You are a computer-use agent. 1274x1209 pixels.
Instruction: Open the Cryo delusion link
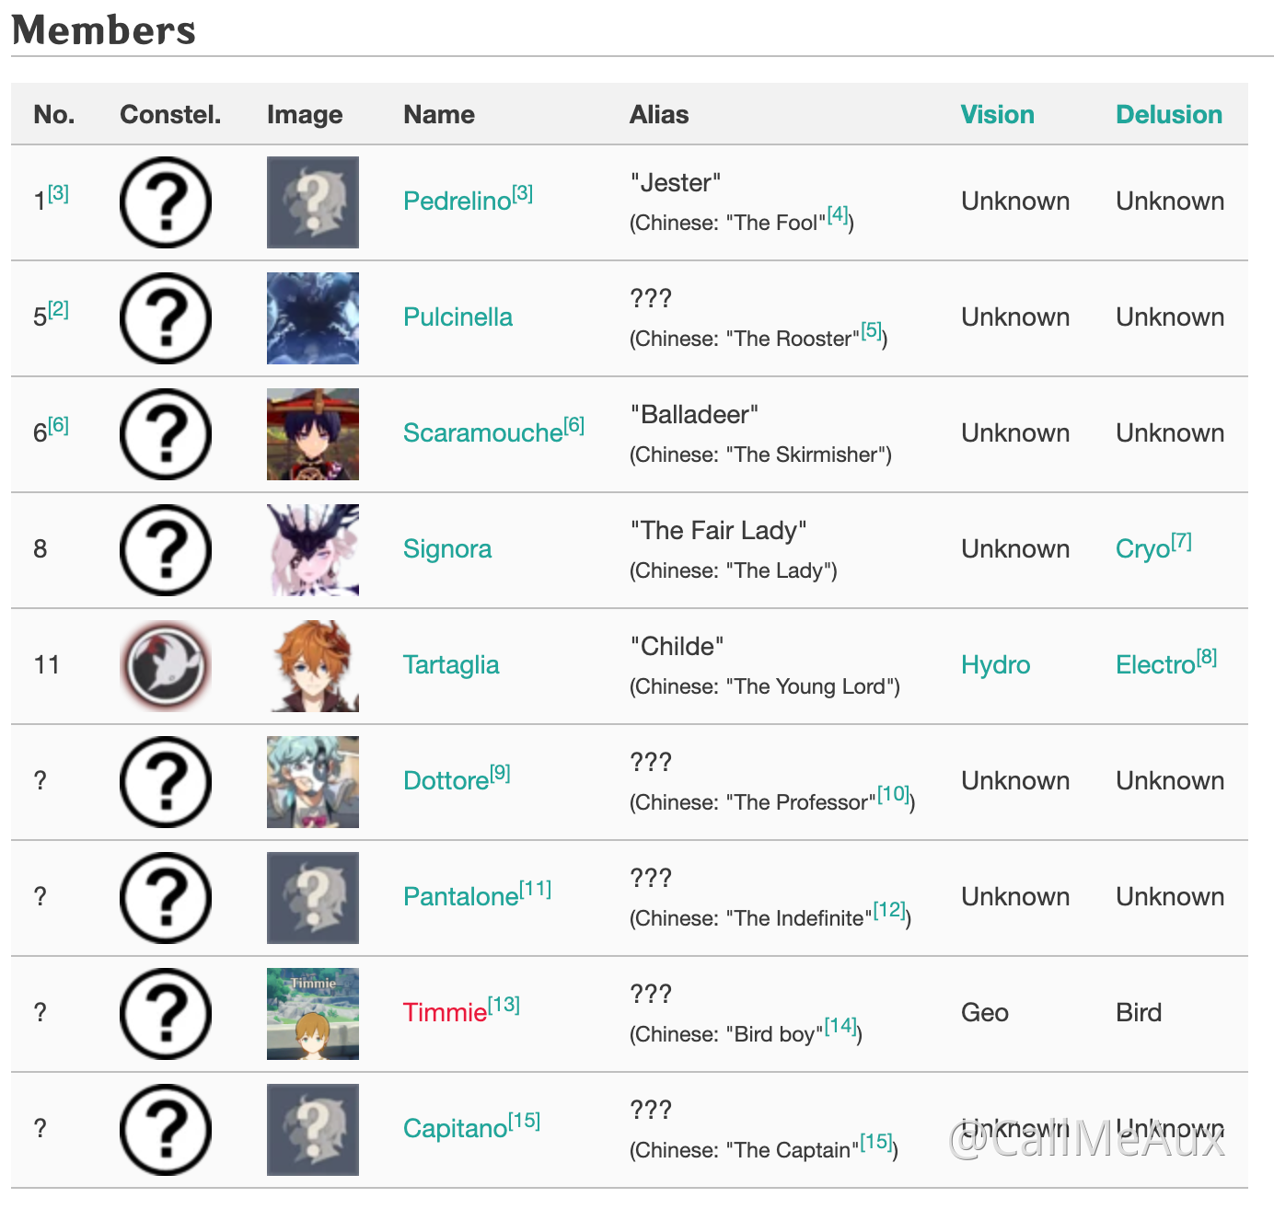(1141, 549)
